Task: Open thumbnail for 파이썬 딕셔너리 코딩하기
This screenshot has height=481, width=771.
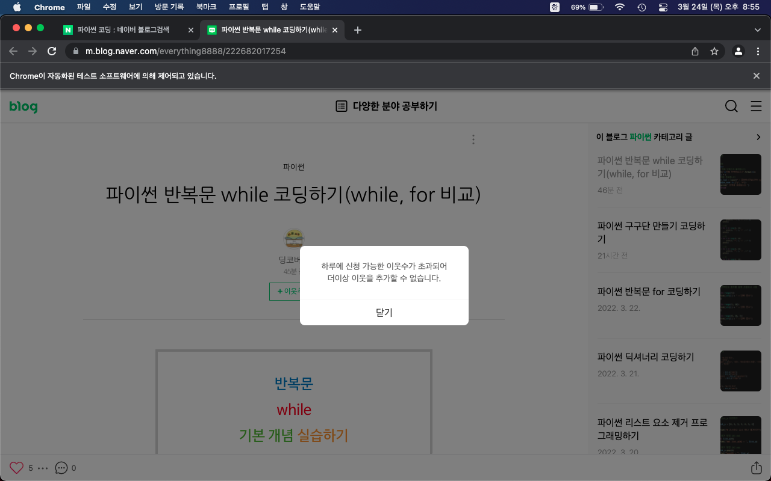Action: click(740, 370)
